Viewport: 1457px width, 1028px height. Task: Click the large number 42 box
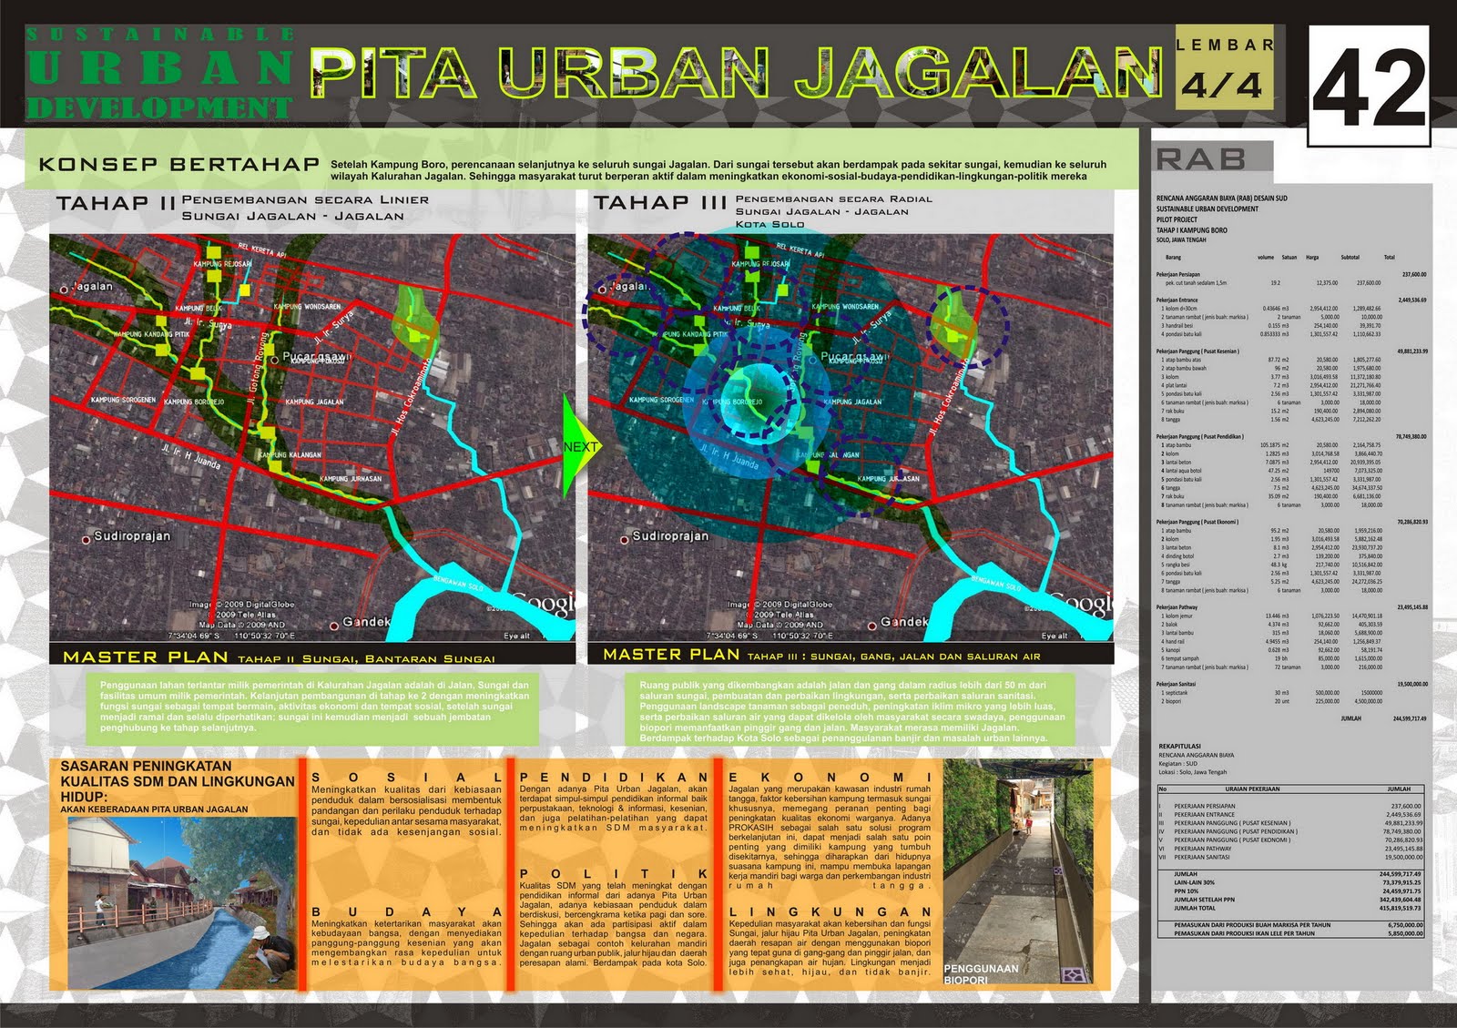(x=1369, y=87)
